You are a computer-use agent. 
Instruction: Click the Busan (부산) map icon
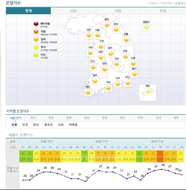pos(128,83)
